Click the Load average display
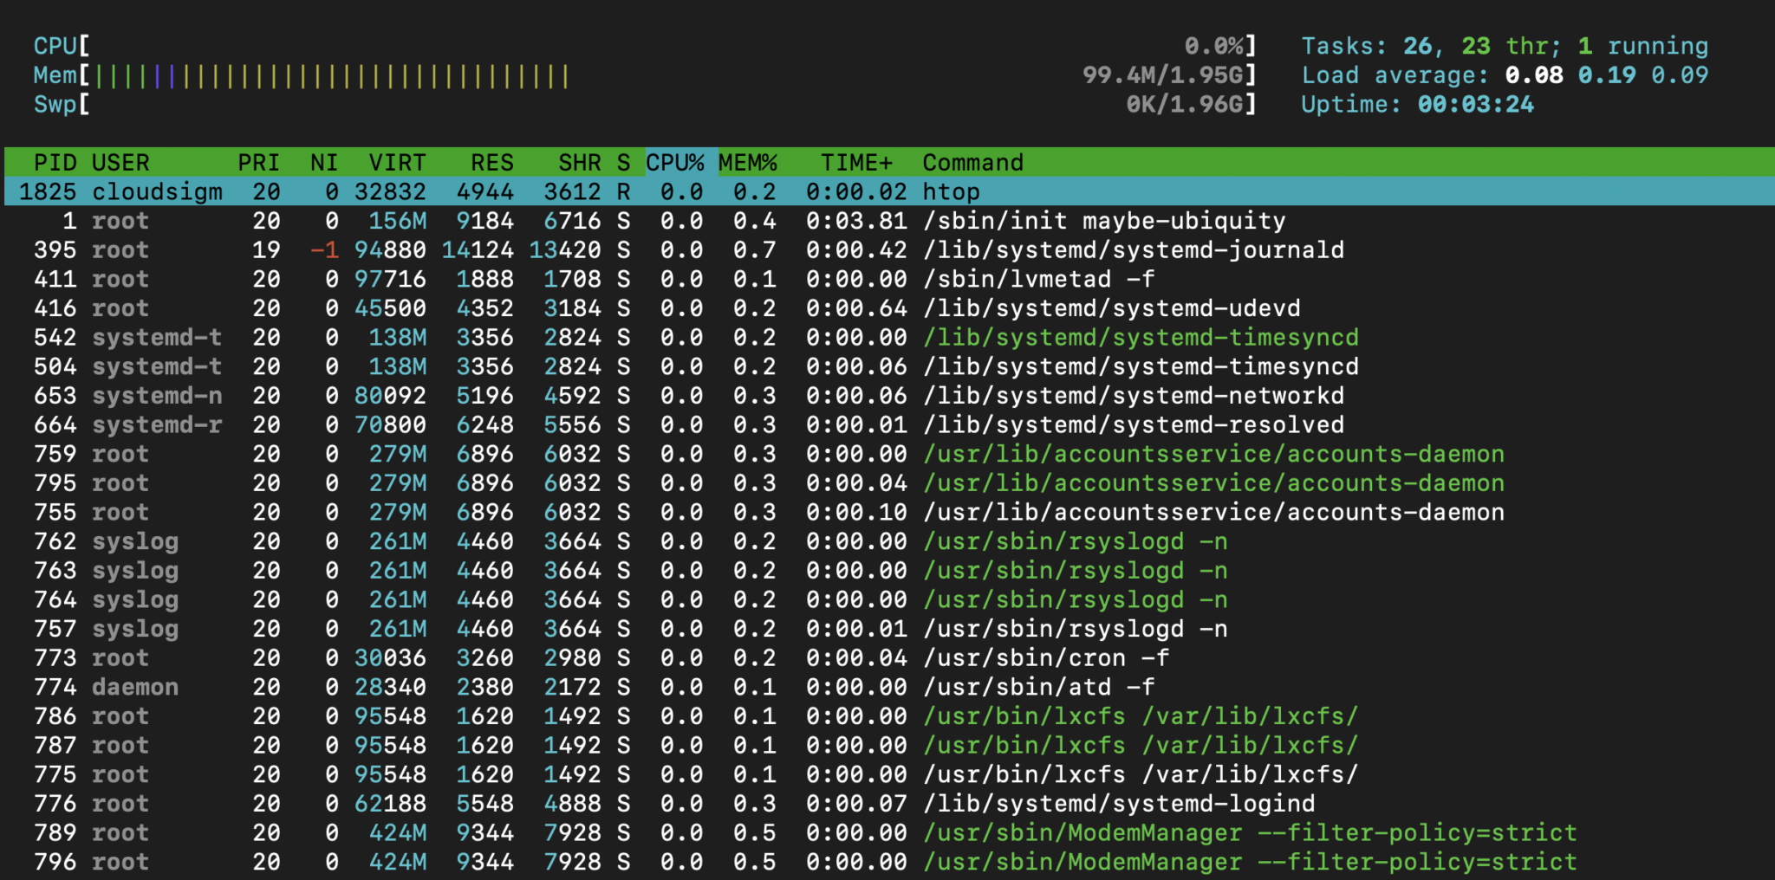The height and width of the screenshot is (880, 1775). (x=1504, y=75)
